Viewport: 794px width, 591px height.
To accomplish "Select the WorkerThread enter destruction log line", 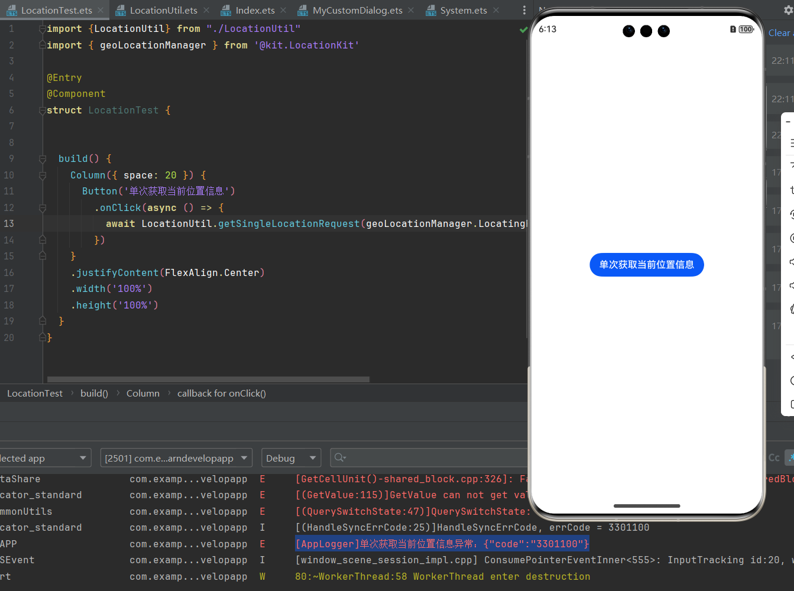I will [442, 576].
